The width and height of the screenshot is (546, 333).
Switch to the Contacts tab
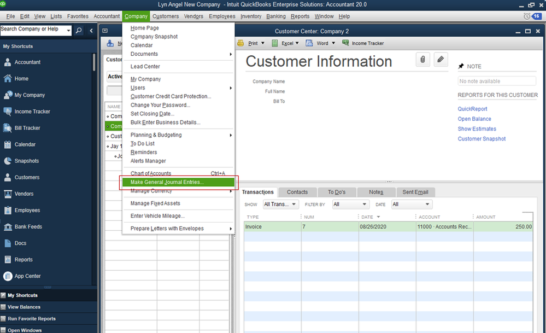click(297, 192)
